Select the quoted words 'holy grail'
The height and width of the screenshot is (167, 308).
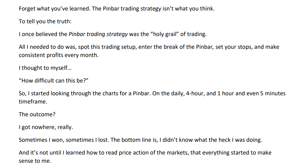[165, 34]
